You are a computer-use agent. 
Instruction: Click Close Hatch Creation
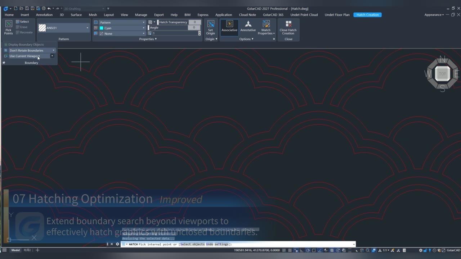click(x=288, y=27)
